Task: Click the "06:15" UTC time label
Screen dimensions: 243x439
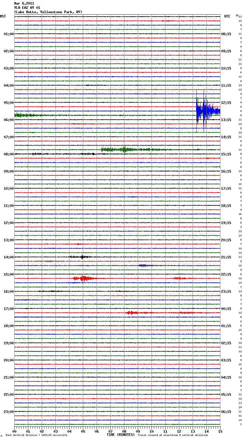Action: click(226, 412)
